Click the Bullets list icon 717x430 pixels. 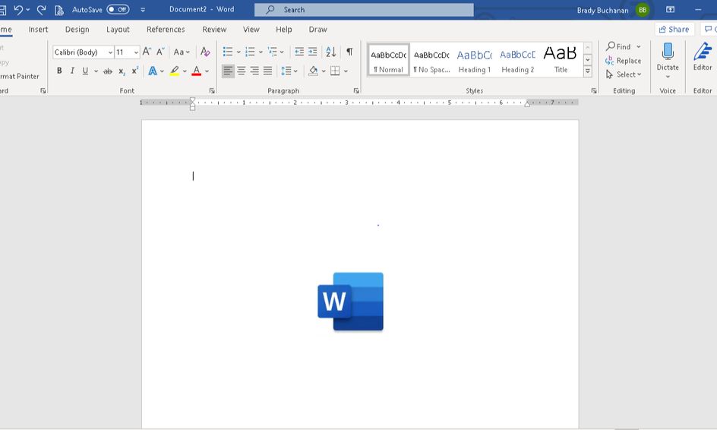click(x=228, y=52)
